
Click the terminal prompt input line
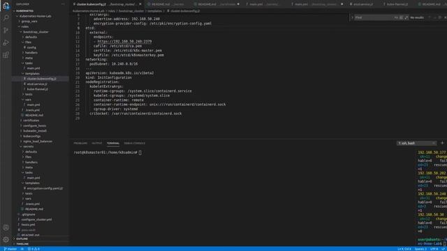[x=108, y=153]
